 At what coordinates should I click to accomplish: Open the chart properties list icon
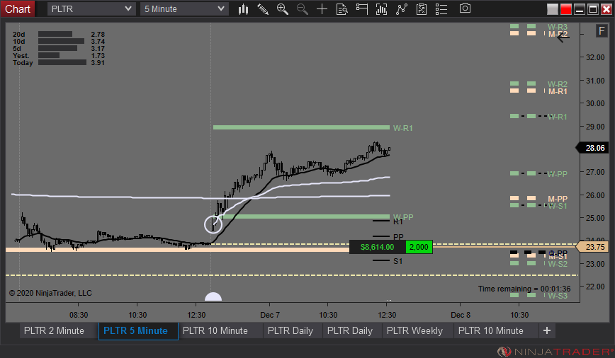click(441, 8)
